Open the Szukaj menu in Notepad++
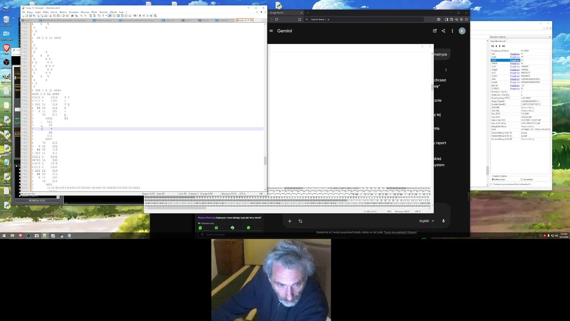Viewport: 570px width, 321px height. click(x=38, y=12)
